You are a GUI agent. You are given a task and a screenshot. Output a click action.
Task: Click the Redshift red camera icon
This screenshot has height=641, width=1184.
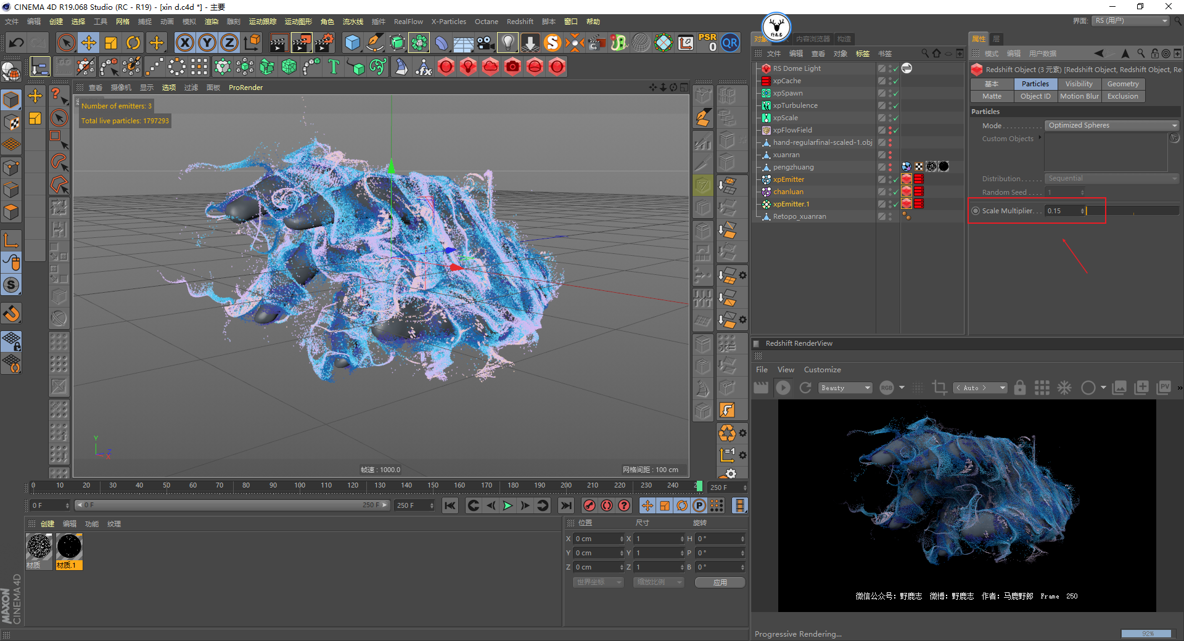[512, 67]
